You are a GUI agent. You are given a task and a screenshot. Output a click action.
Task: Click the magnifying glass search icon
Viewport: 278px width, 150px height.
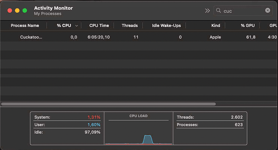coord(218,10)
